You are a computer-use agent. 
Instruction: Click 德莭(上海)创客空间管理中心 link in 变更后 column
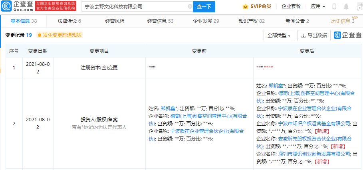pyautogui.click(x=305, y=97)
